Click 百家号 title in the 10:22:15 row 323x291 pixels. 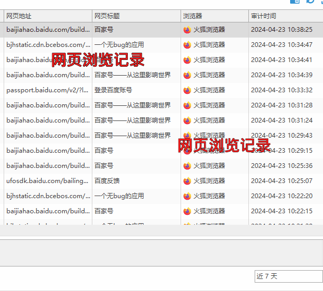pos(104,211)
